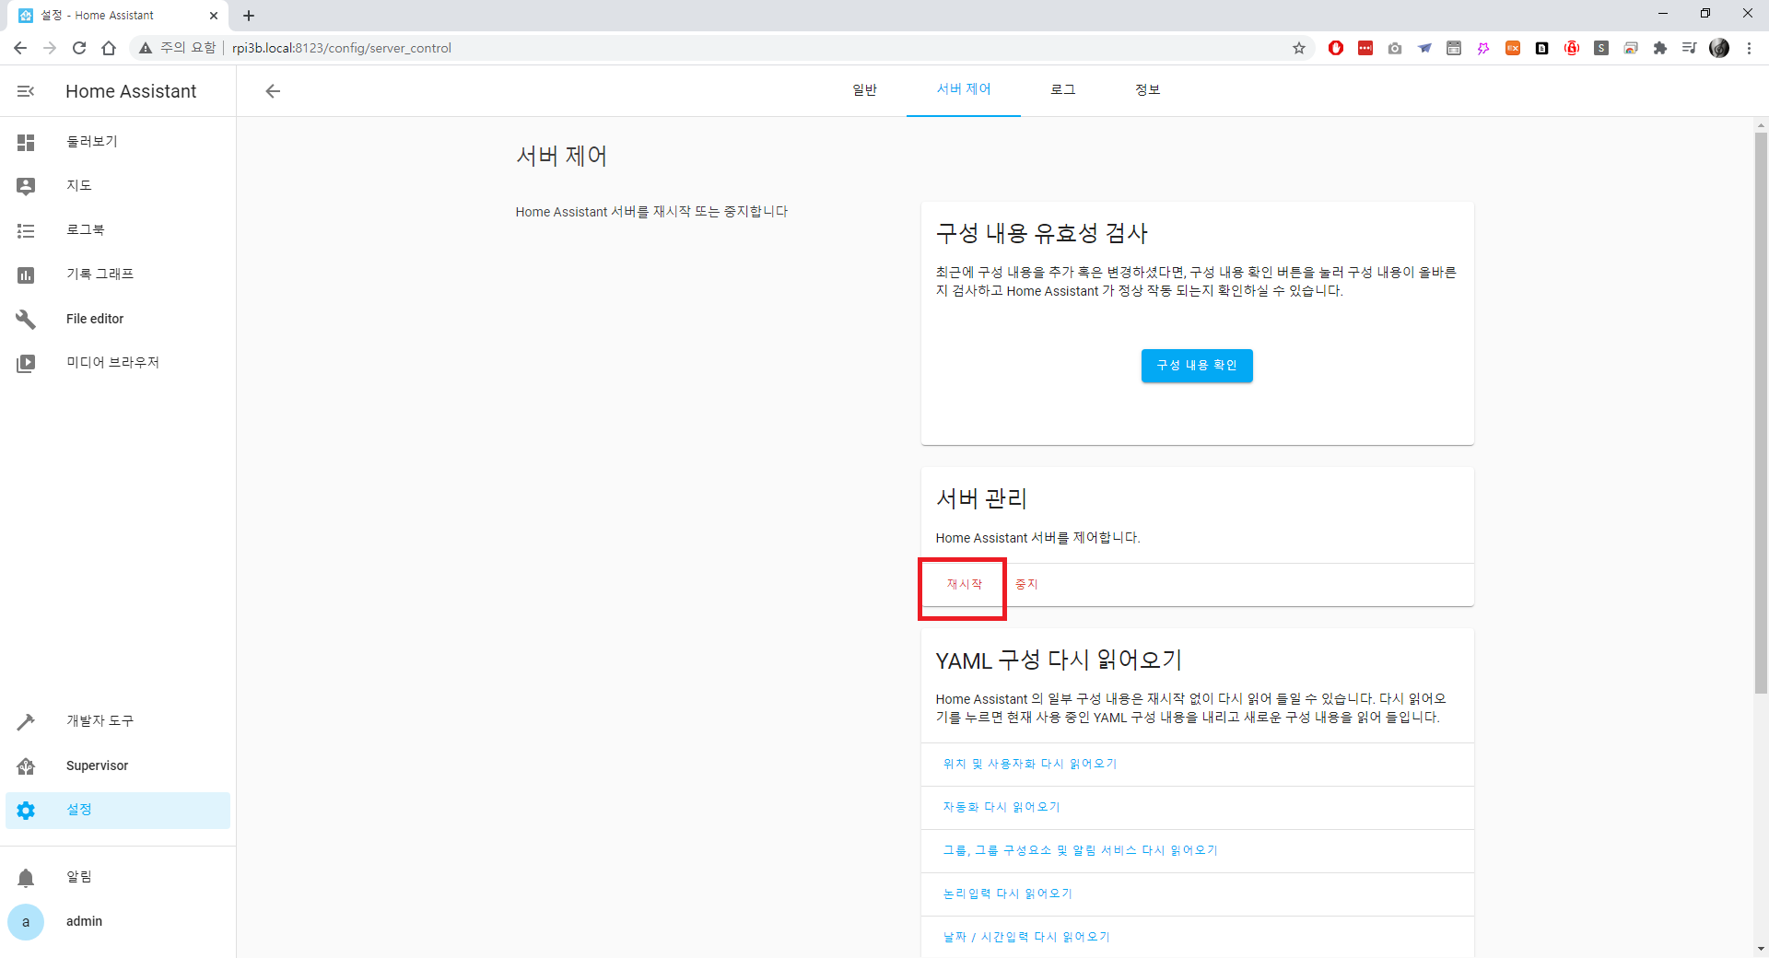Switch to the 서버 제어 tab

[x=964, y=89]
